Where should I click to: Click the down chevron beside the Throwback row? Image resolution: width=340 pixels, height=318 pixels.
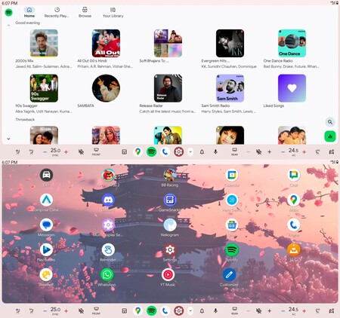(8, 139)
